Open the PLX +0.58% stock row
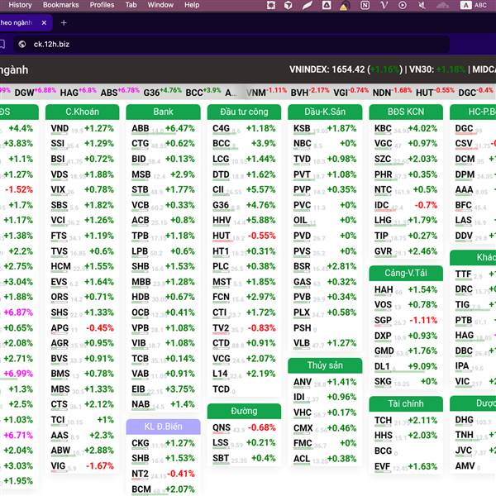The image size is (496, 496). pyautogui.click(x=325, y=312)
